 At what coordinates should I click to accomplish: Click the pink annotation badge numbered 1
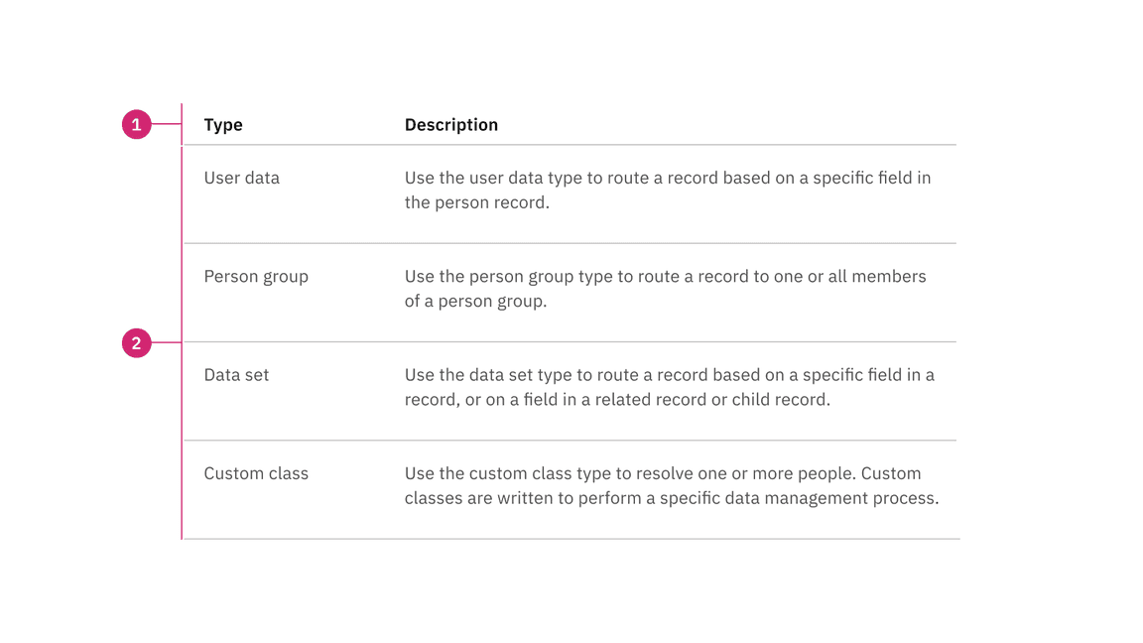(136, 125)
